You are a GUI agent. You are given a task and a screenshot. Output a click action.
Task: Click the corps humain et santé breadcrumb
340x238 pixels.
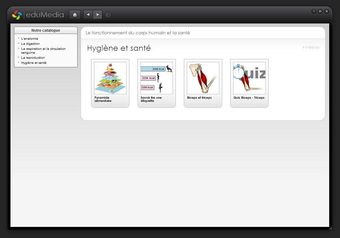(x=138, y=33)
